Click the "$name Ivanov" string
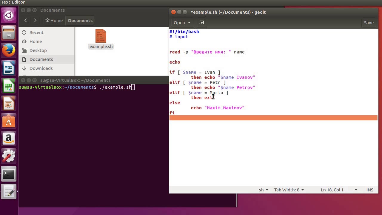The height and width of the screenshot is (215, 382). click(236, 77)
